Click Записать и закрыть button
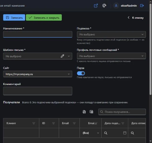This screenshot has height=143, width=152. click(x=44, y=18)
